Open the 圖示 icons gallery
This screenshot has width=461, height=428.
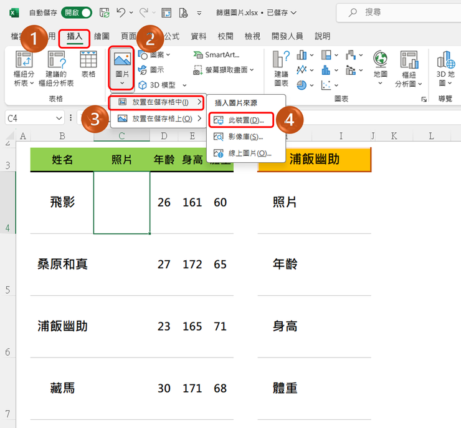pos(151,70)
